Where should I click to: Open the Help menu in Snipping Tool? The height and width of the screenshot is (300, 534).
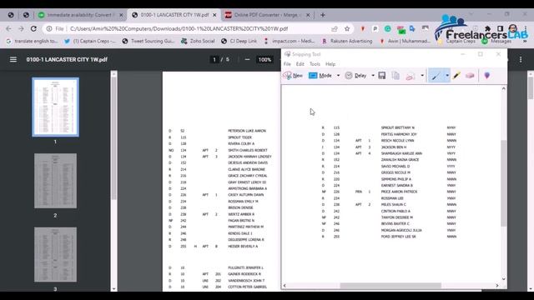[330, 64]
